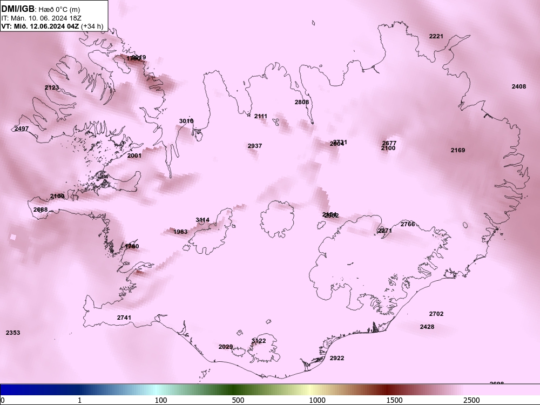Click the 2500 label on the color scale
The height and width of the screenshot is (405, 540).
[471, 400]
